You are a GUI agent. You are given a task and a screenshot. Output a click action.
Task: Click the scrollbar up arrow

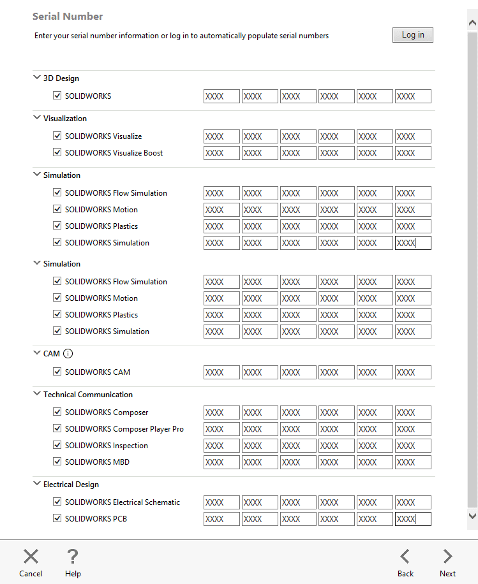tap(472, 23)
